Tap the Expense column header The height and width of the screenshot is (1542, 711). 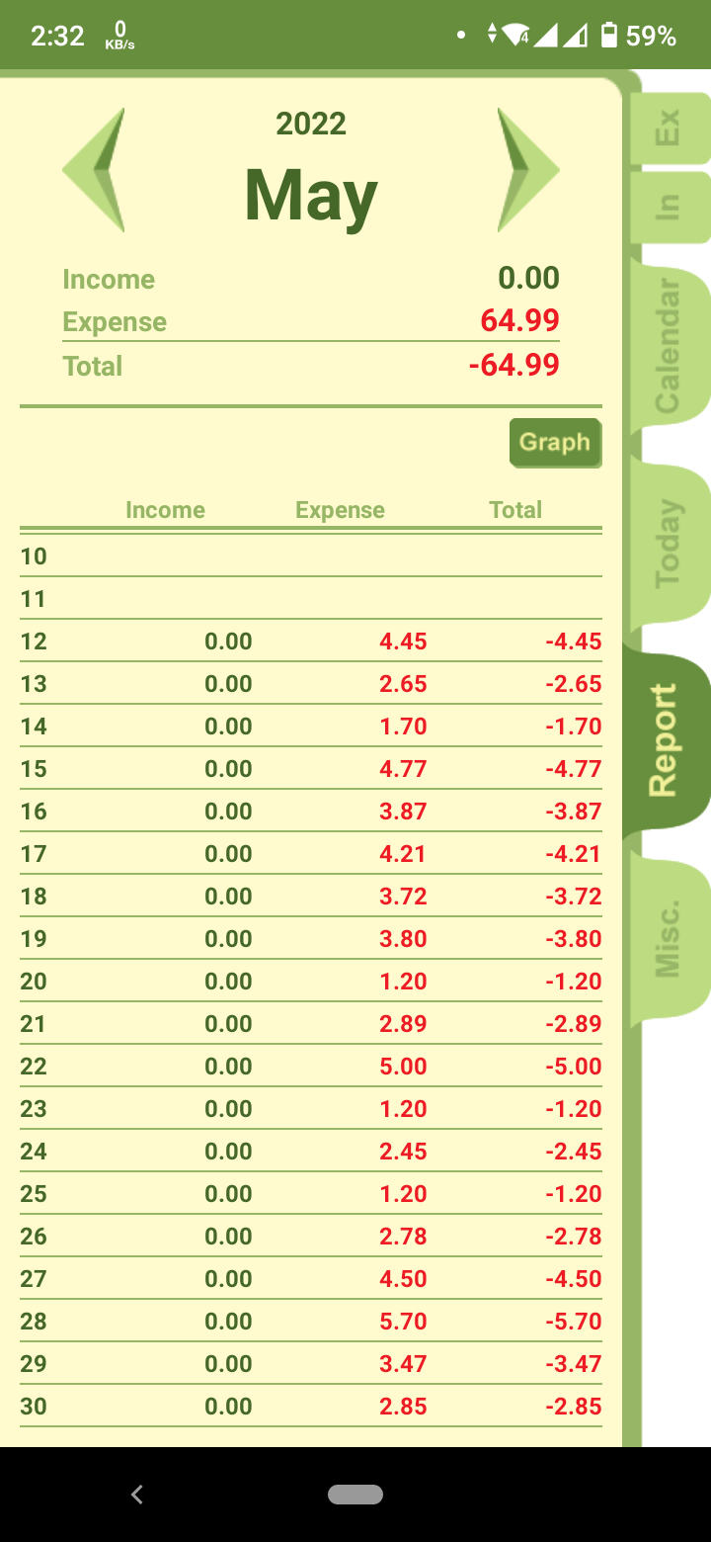(x=340, y=510)
